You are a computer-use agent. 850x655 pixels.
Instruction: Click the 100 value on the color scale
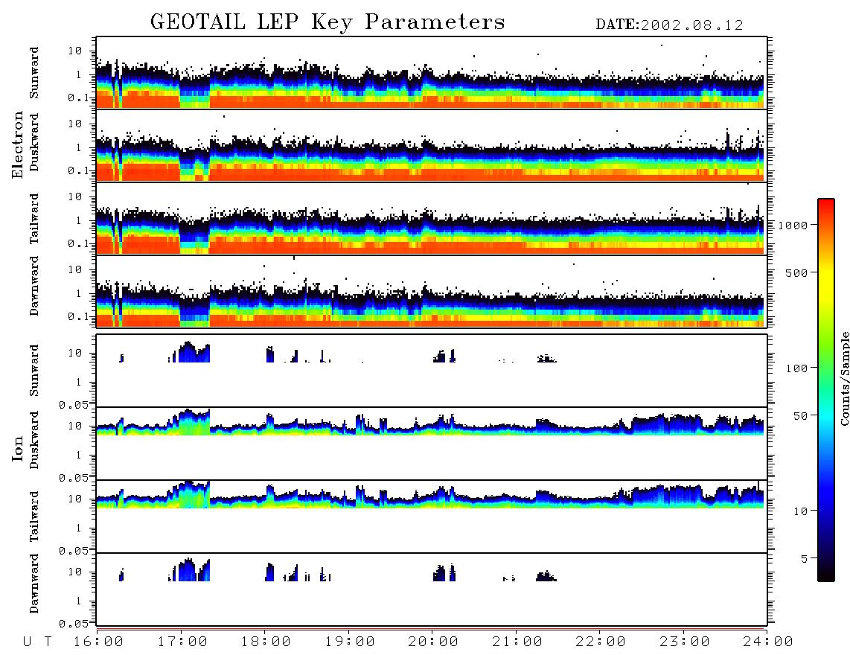coord(797,368)
